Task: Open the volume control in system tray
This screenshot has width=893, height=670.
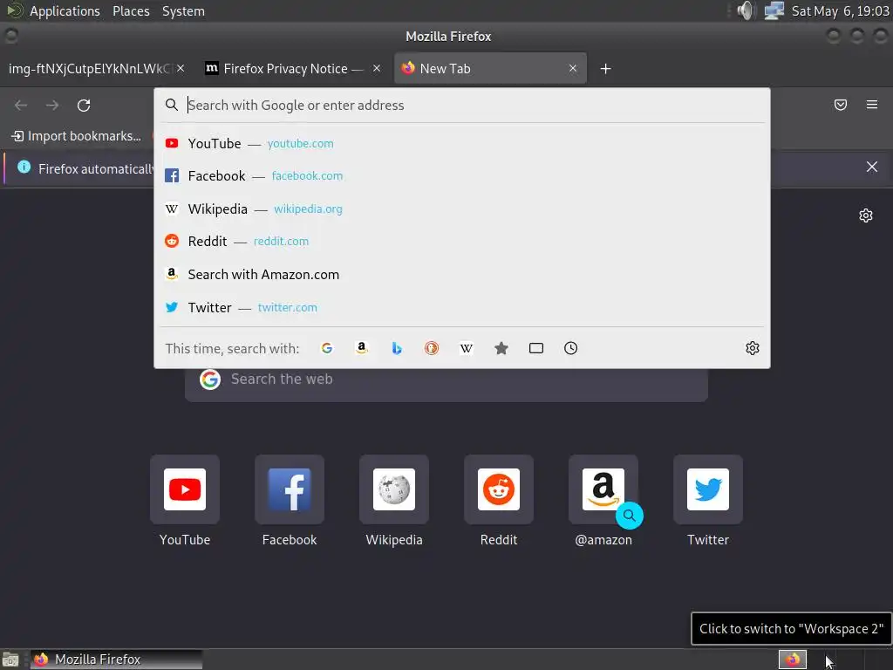Action: pyautogui.click(x=745, y=10)
